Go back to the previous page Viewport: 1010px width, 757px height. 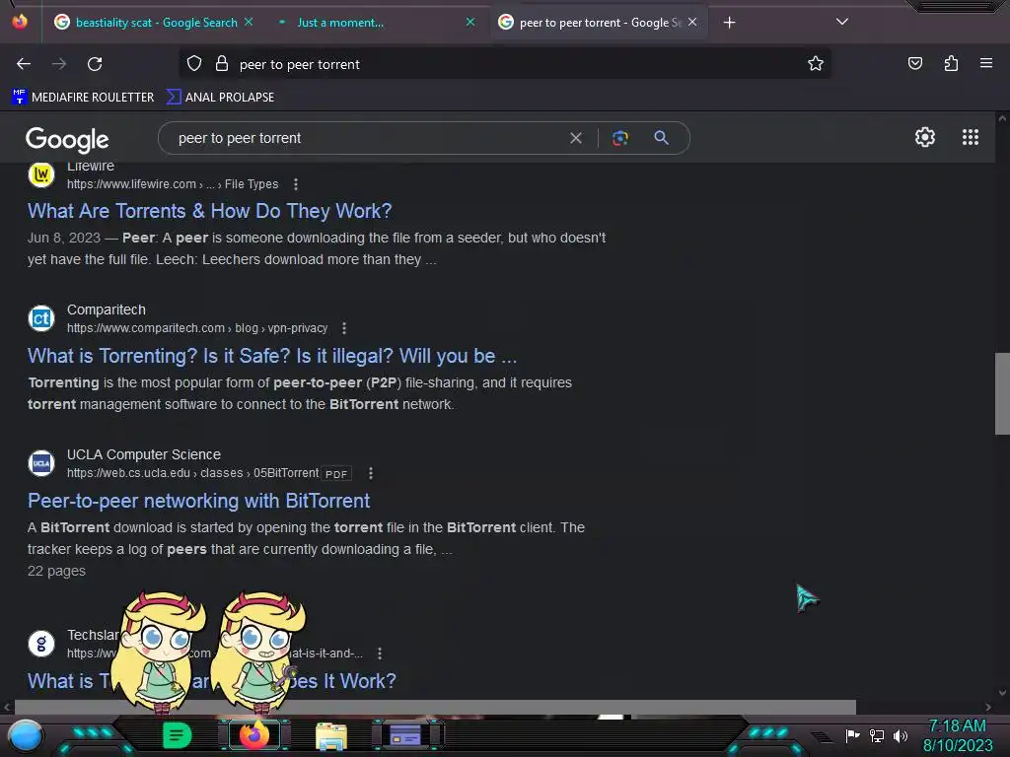tap(24, 64)
